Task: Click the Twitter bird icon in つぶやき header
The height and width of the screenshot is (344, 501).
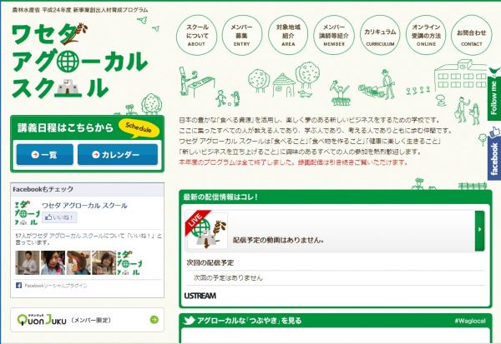Action: pyautogui.click(x=189, y=321)
